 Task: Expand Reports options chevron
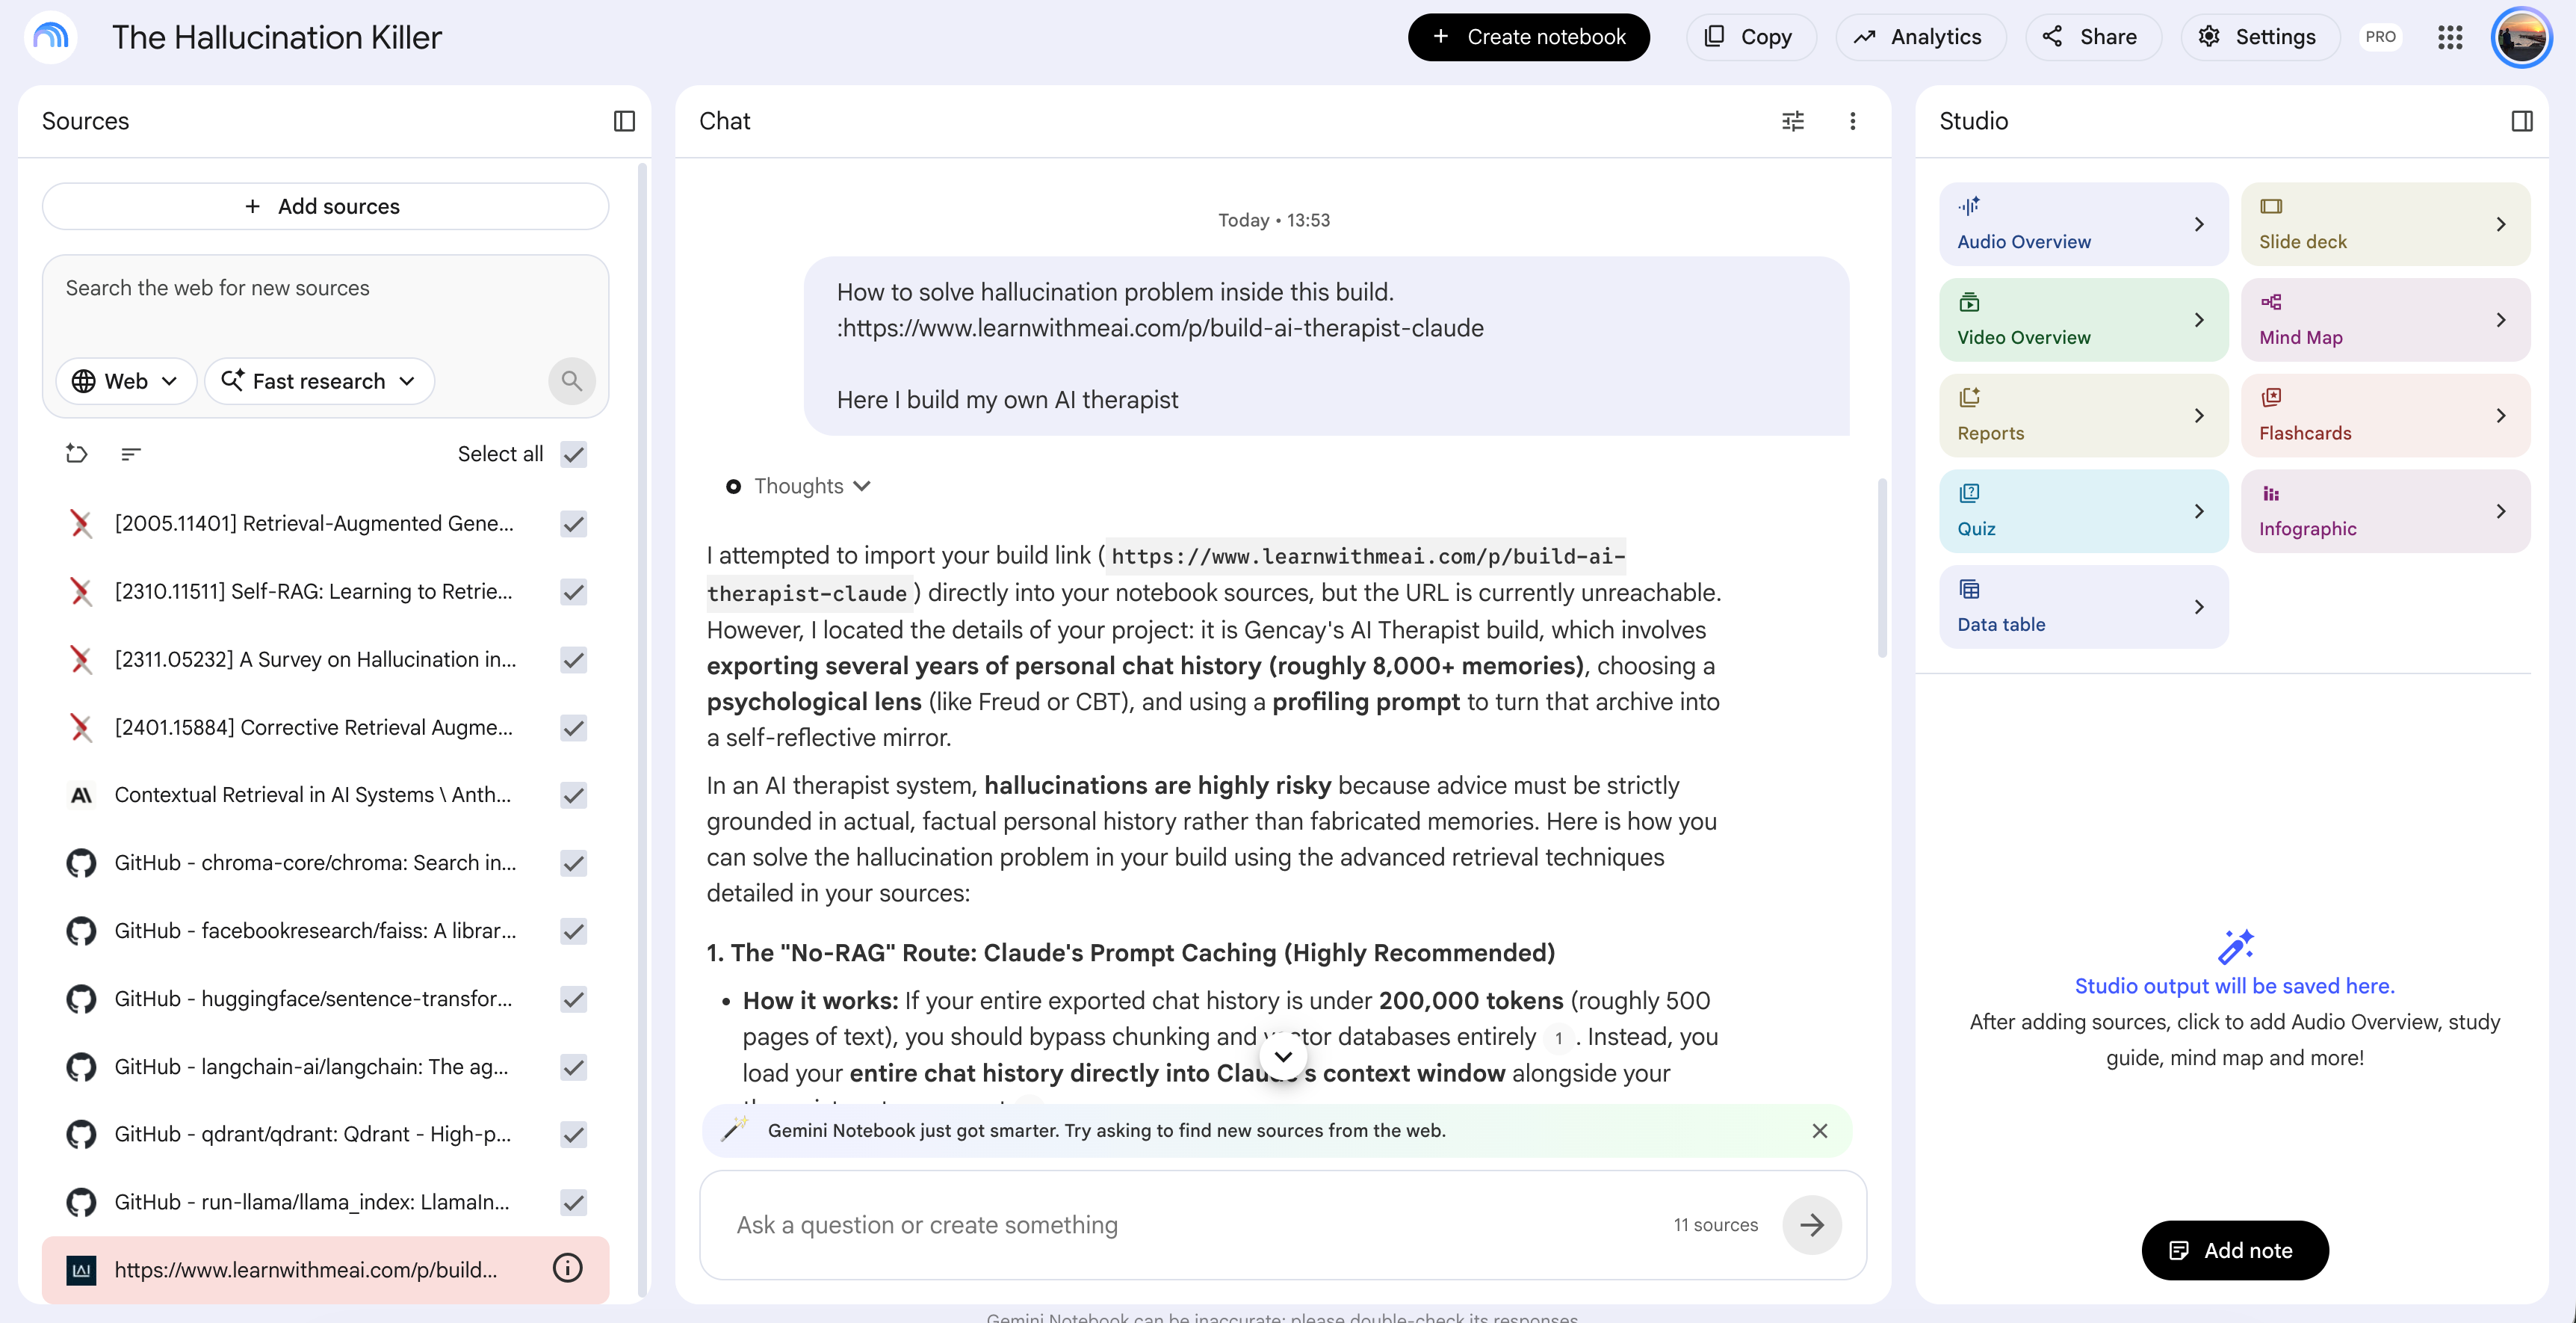(2199, 416)
